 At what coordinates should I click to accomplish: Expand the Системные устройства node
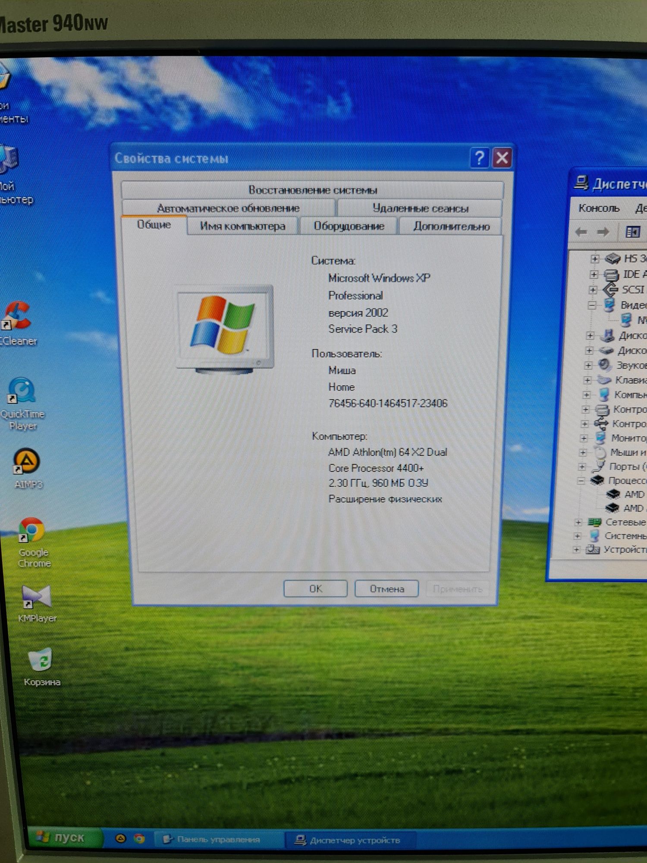pyautogui.click(x=578, y=536)
